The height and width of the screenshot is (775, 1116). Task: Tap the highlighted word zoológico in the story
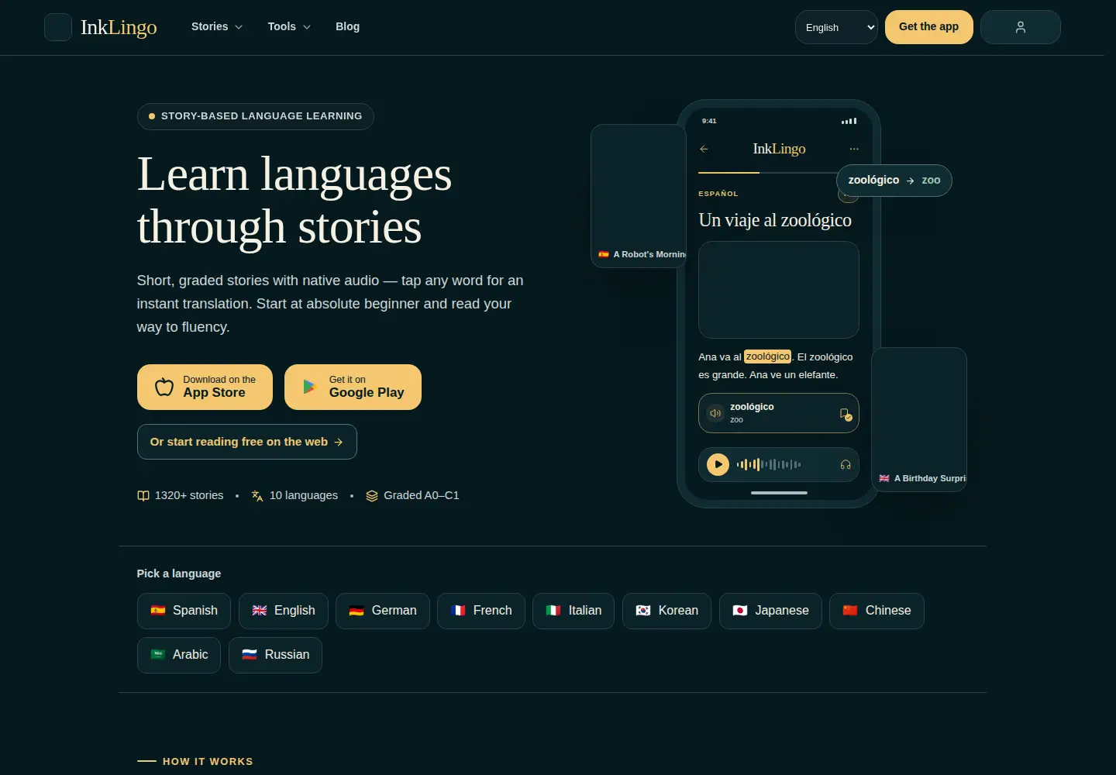[768, 356]
